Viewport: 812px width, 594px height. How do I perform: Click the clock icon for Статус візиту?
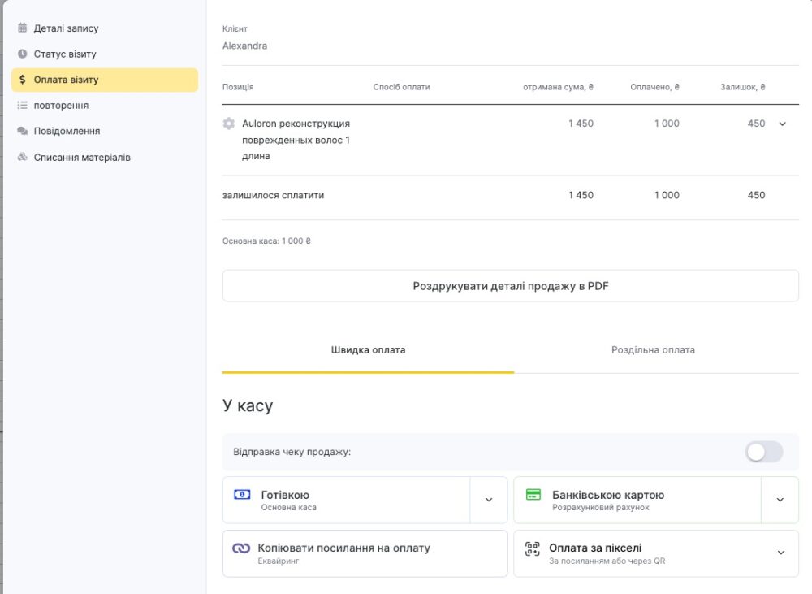coord(22,54)
